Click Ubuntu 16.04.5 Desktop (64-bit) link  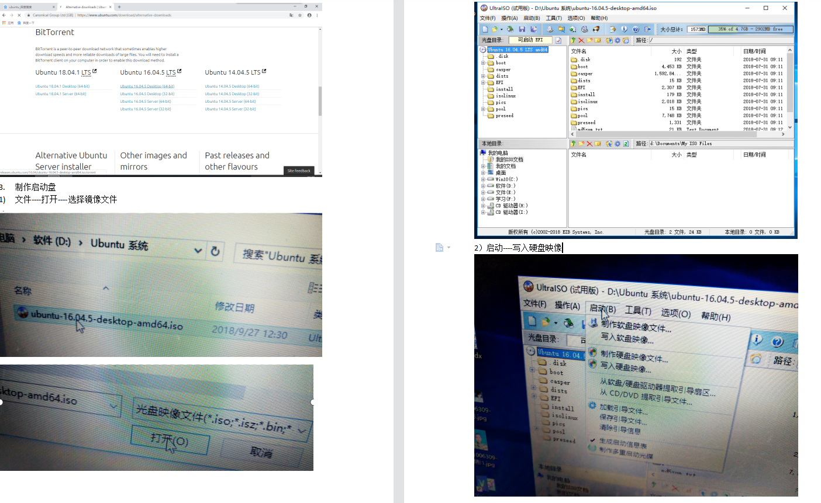point(147,86)
